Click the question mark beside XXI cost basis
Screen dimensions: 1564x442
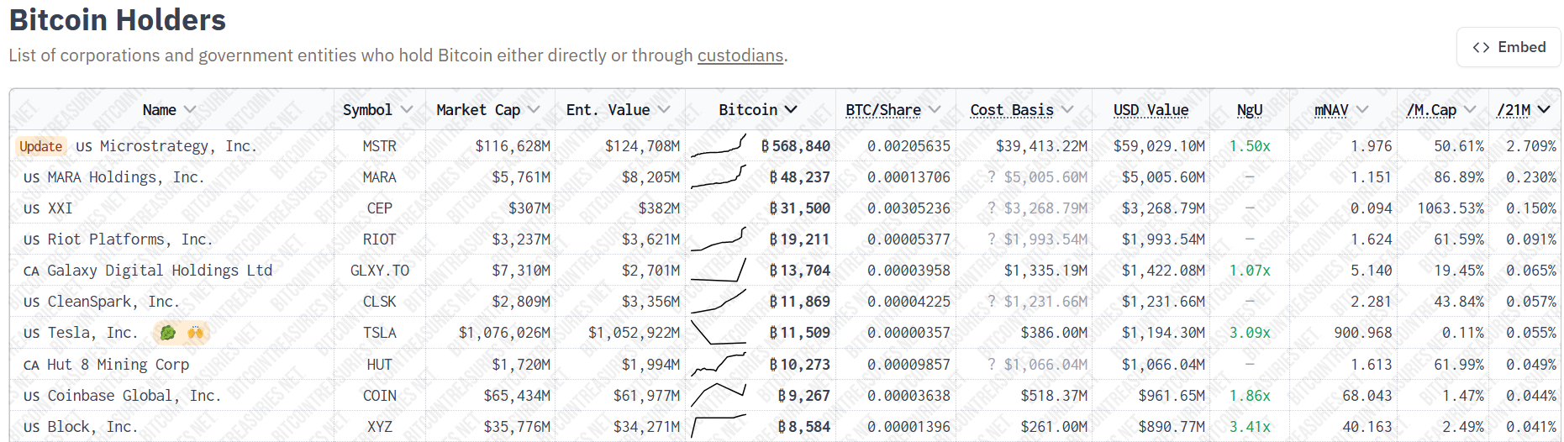pos(992,208)
